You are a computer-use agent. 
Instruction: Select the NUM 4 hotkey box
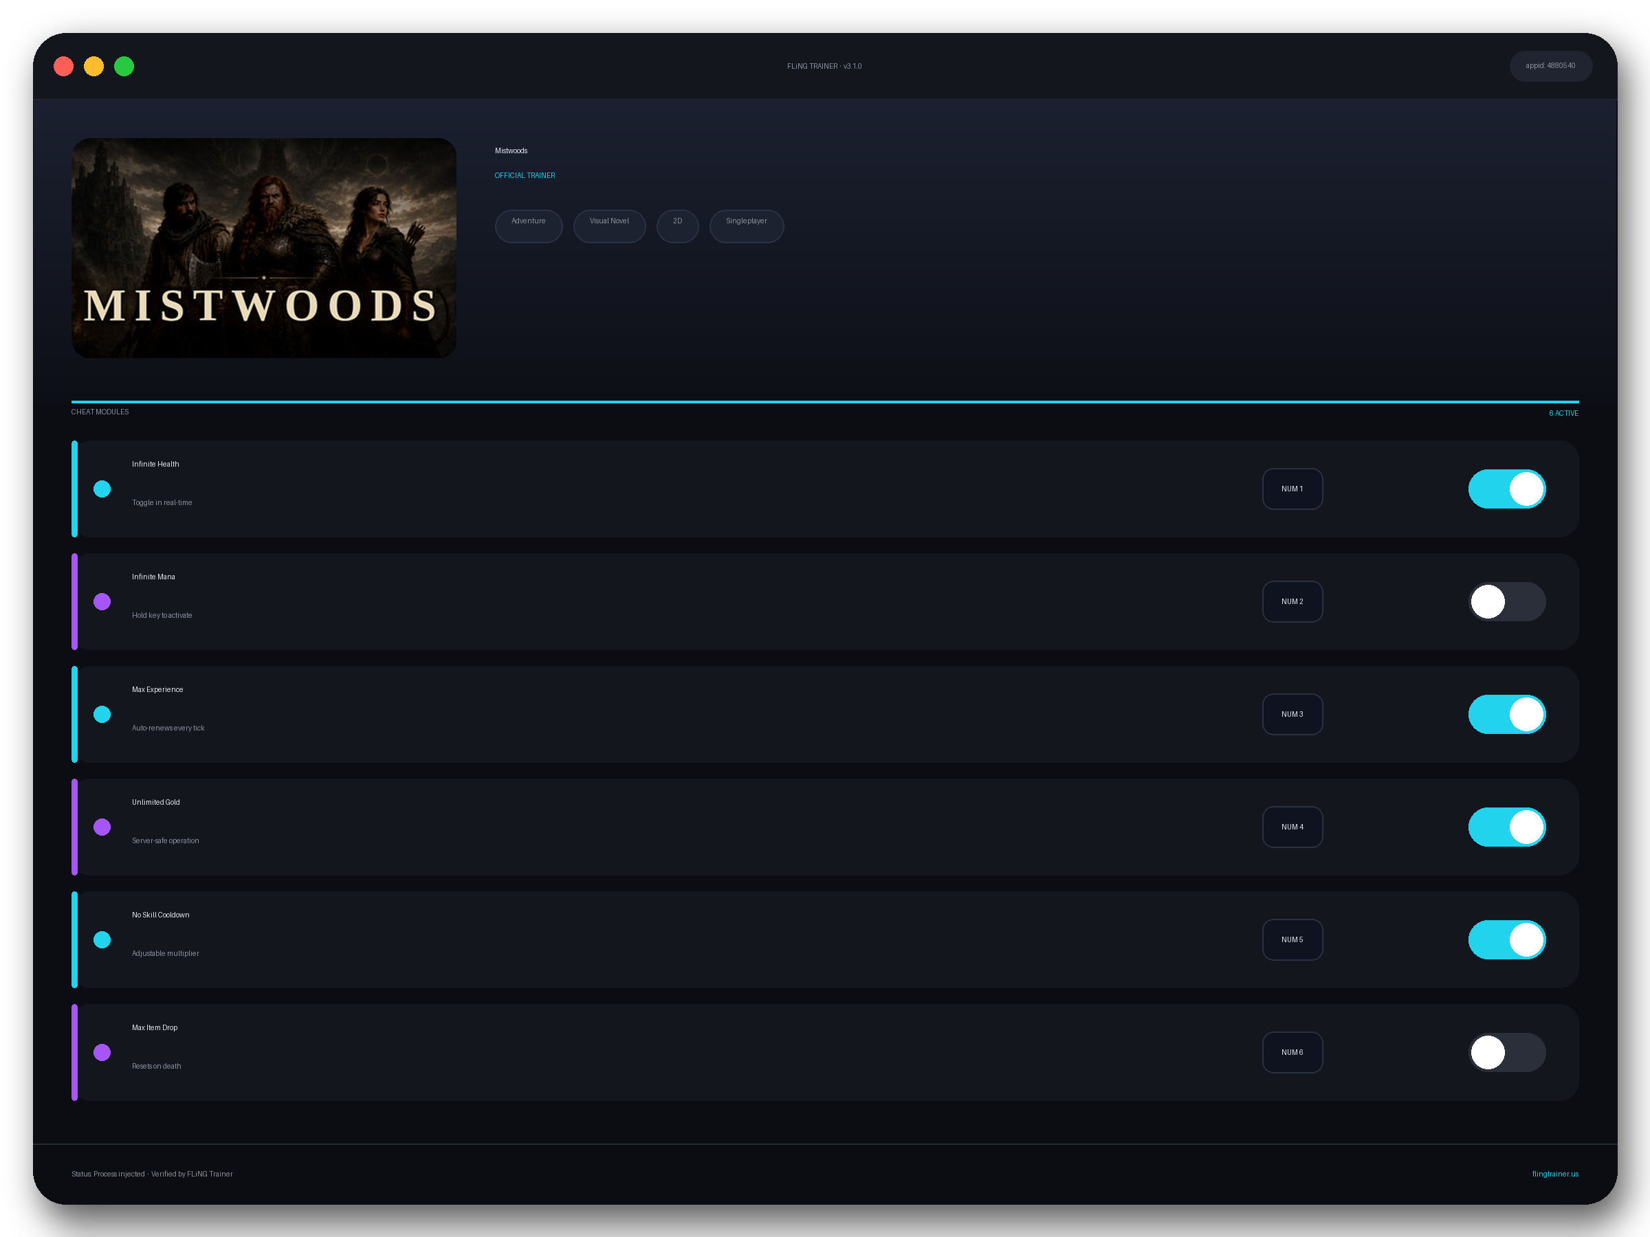click(1292, 827)
